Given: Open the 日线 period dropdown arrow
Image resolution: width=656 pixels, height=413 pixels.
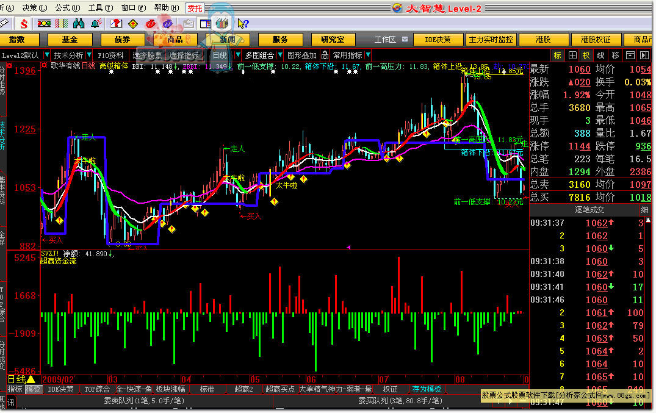Looking at the screenshot, I should tap(237, 55).
